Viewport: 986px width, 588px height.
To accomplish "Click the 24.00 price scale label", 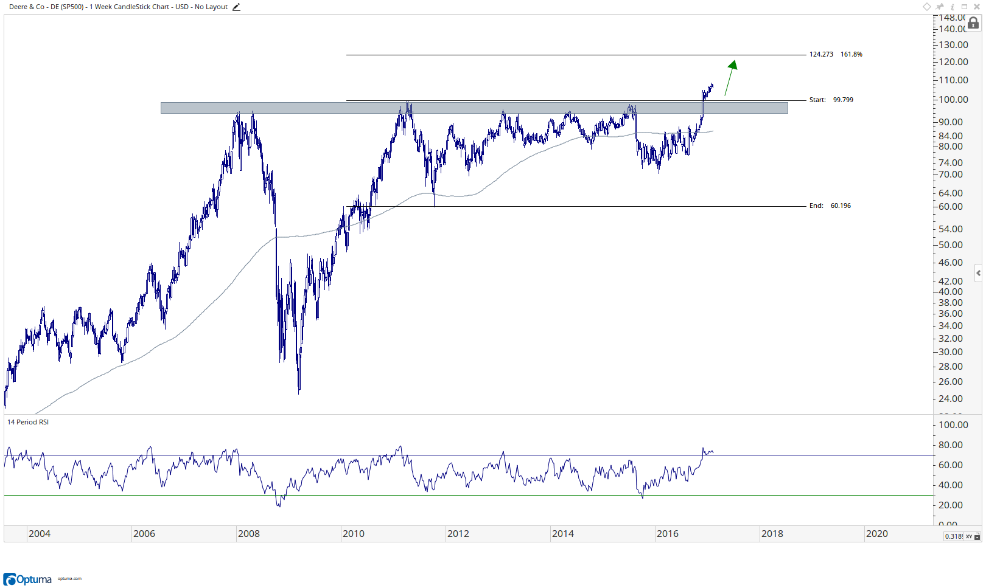I will [951, 398].
